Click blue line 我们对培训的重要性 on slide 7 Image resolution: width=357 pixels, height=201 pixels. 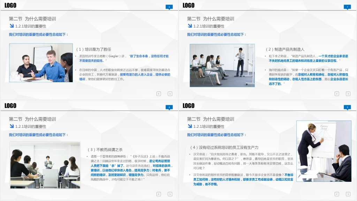[x=217, y=34]
